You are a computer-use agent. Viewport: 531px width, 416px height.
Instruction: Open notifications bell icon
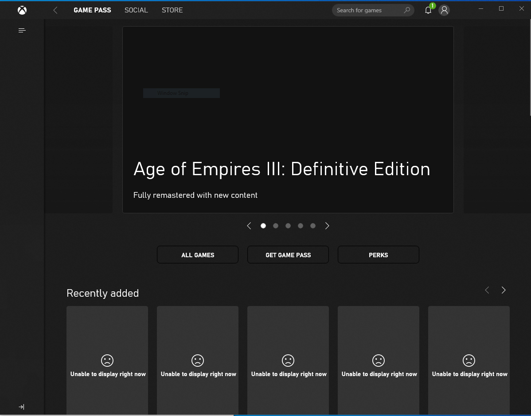coord(428,10)
